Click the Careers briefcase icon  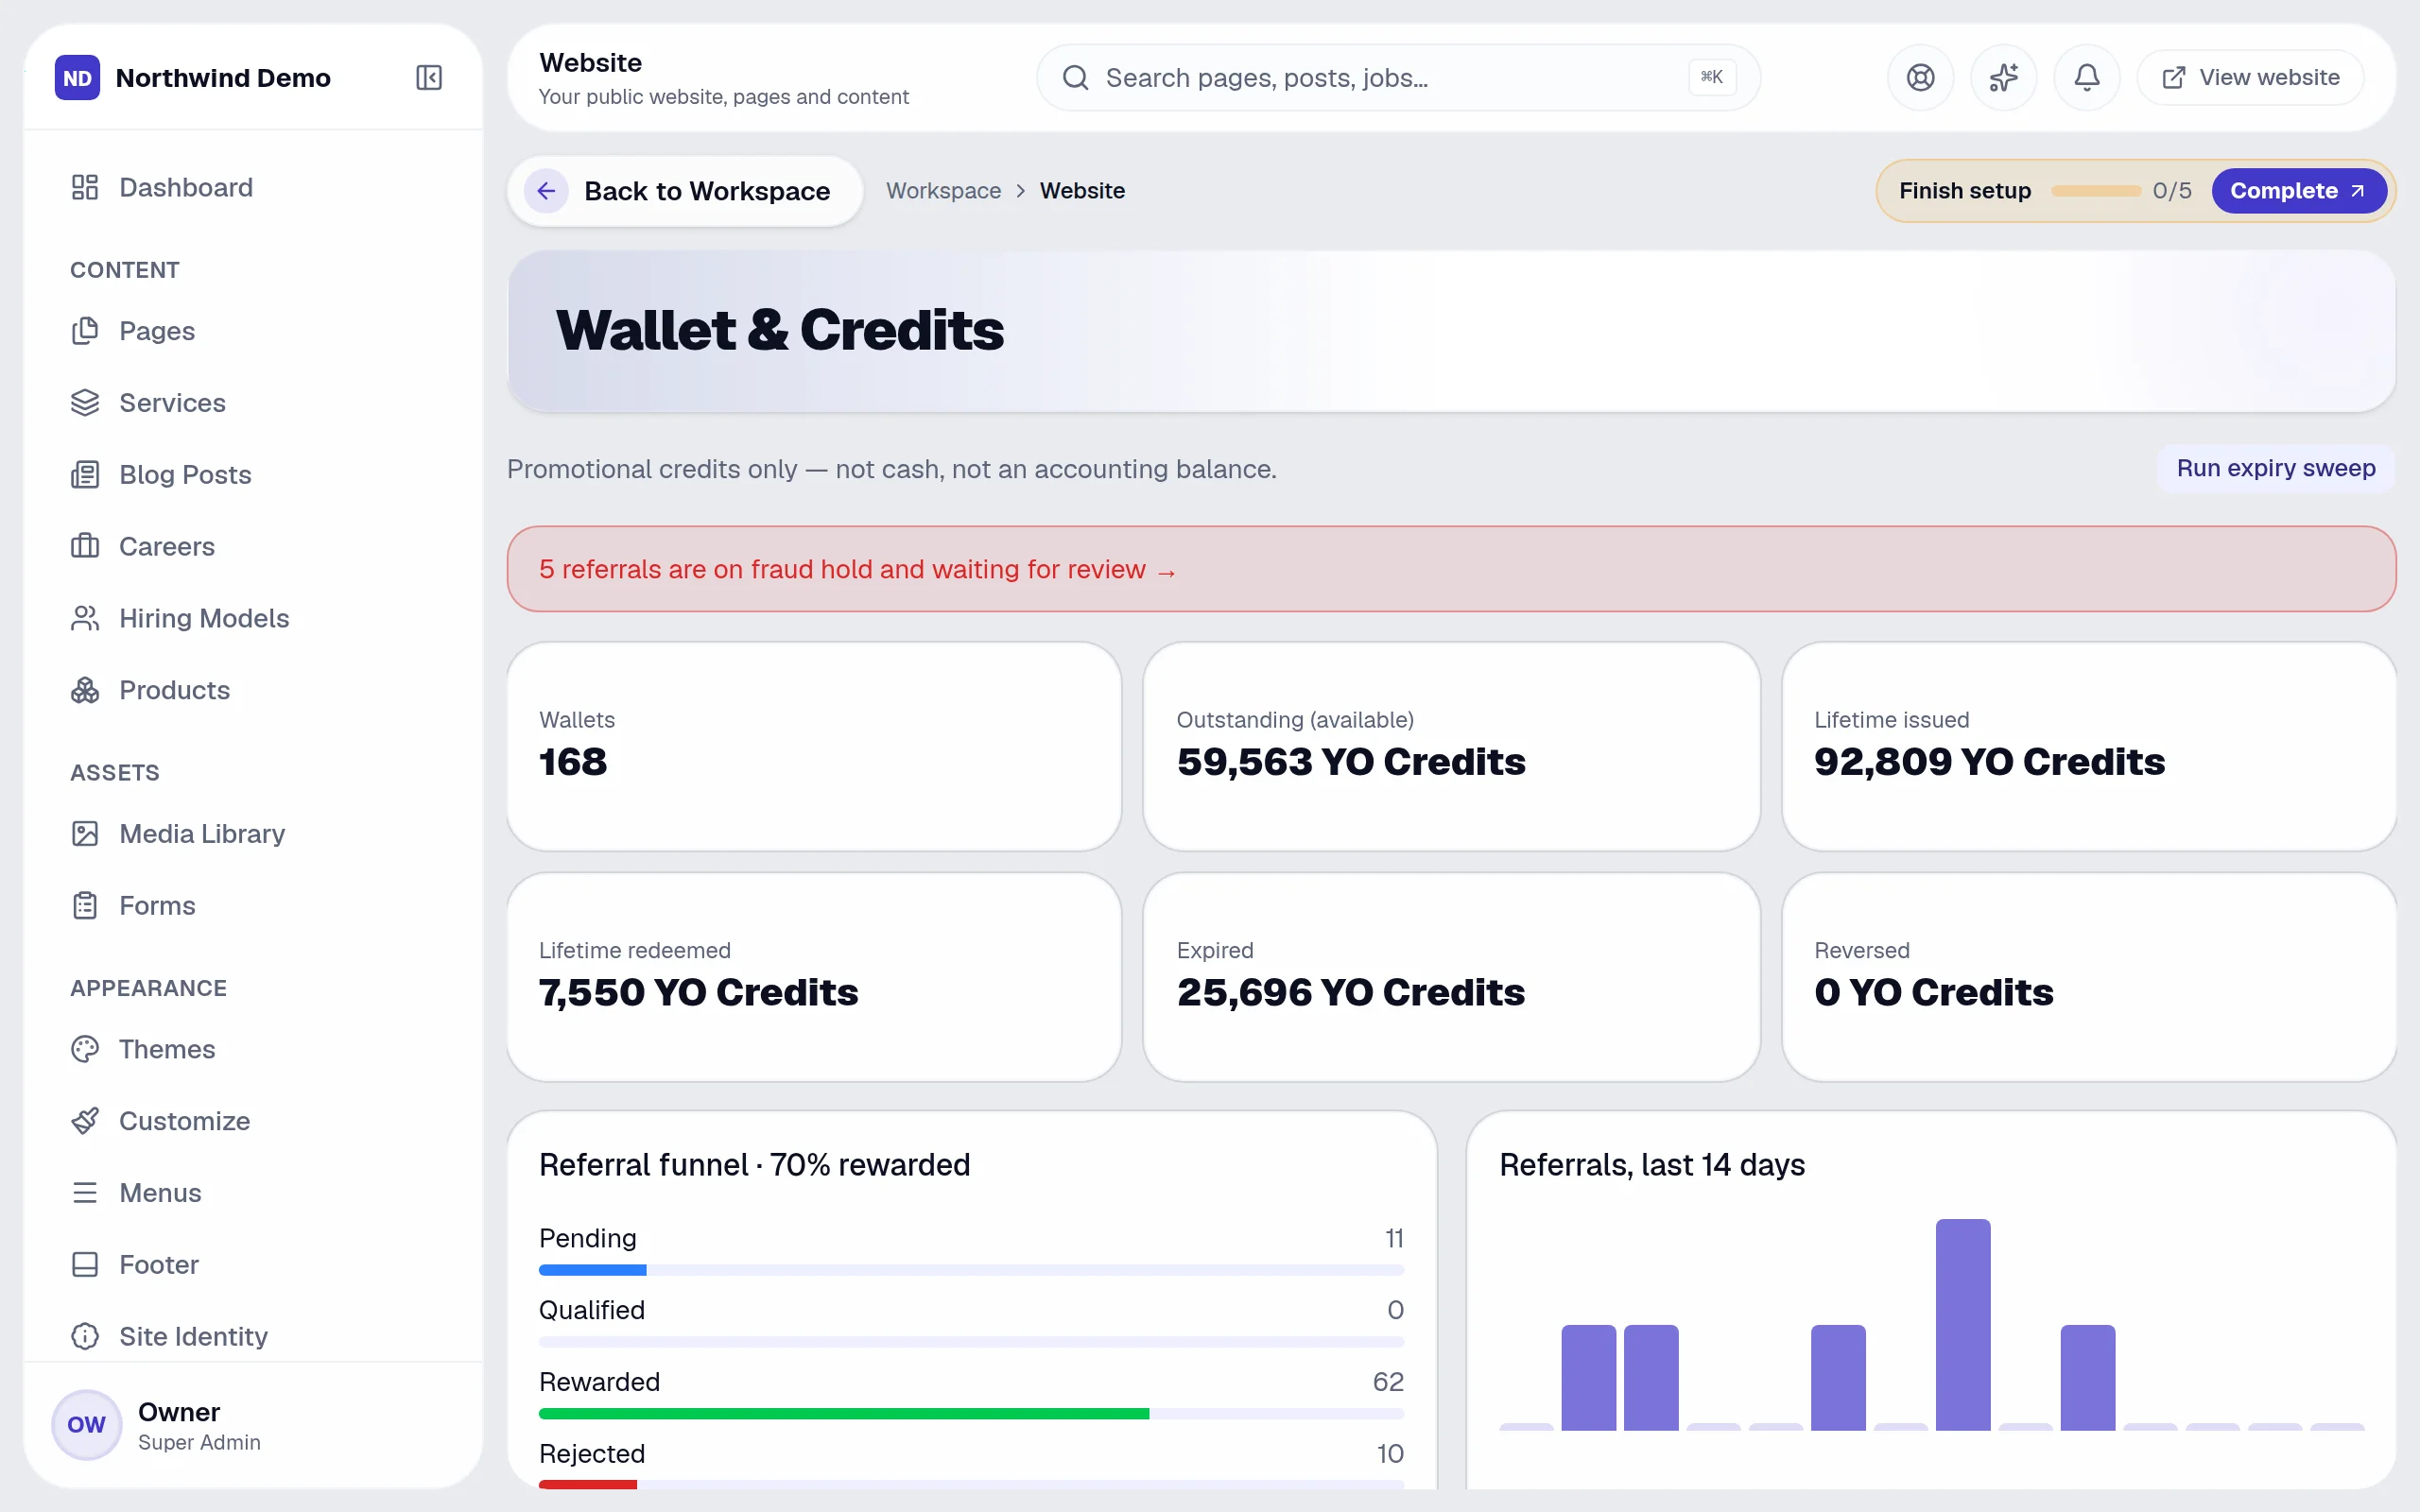tap(85, 546)
